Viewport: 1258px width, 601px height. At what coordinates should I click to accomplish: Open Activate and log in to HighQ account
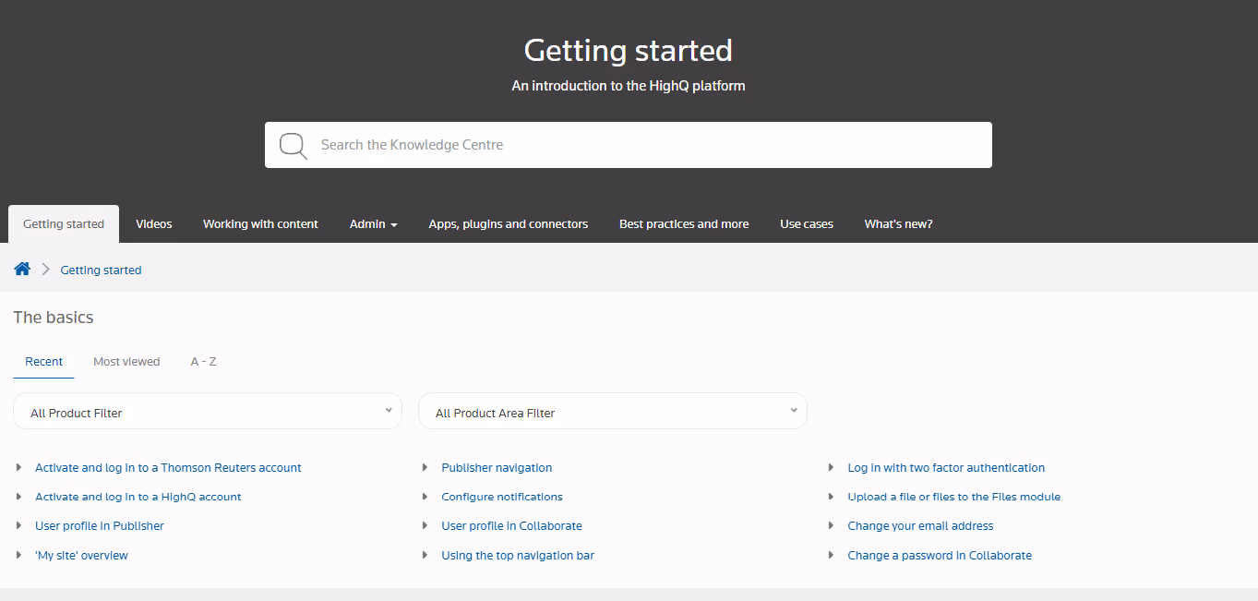click(138, 497)
